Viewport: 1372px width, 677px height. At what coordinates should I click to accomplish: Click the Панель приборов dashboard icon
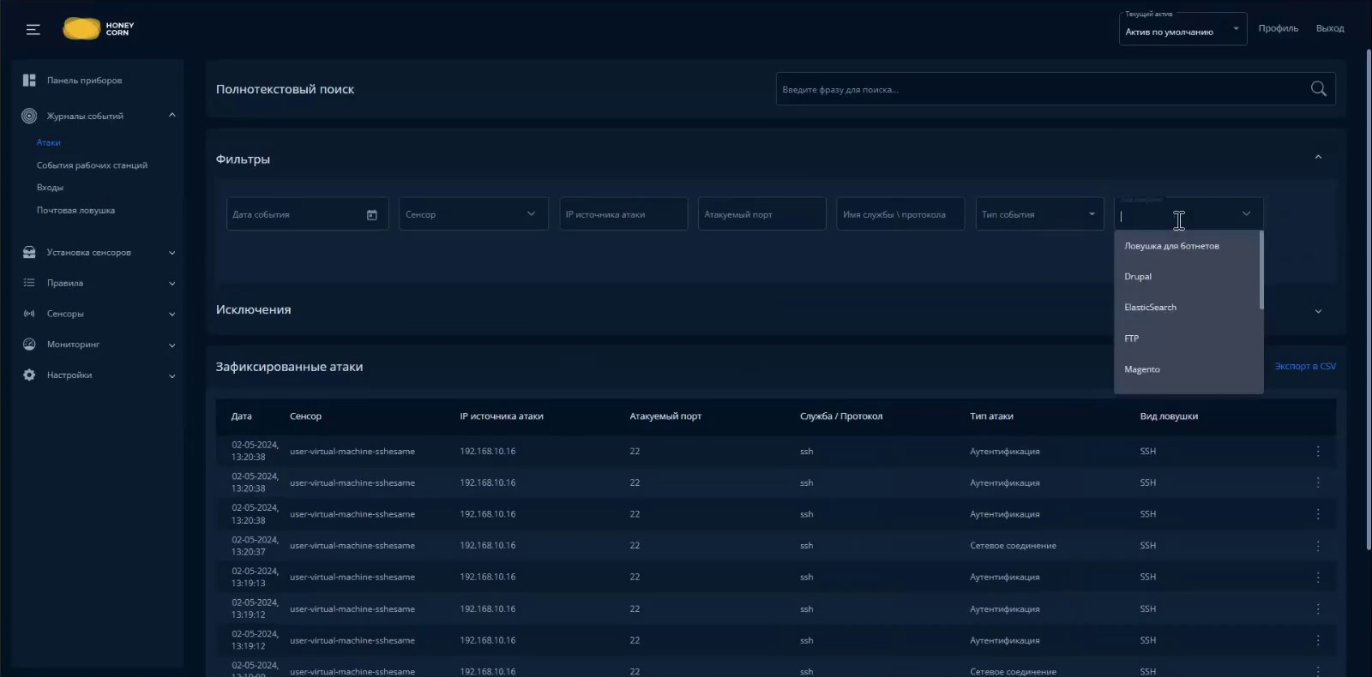tap(29, 81)
